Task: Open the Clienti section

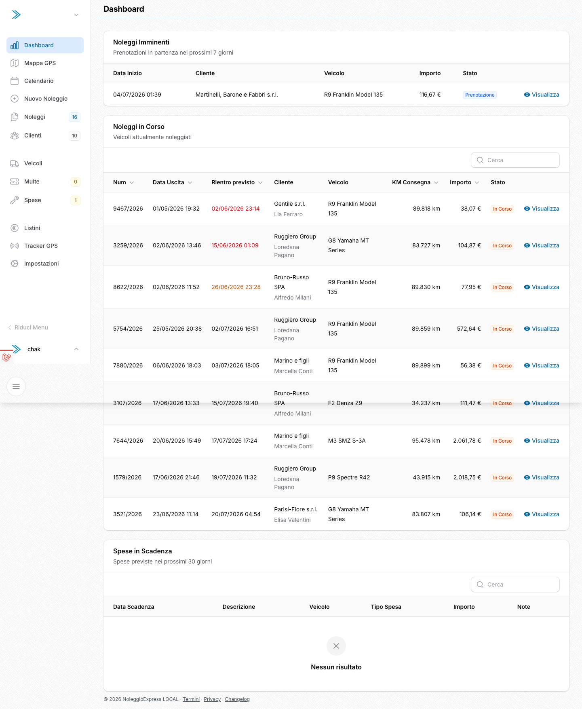Action: [x=45, y=135]
